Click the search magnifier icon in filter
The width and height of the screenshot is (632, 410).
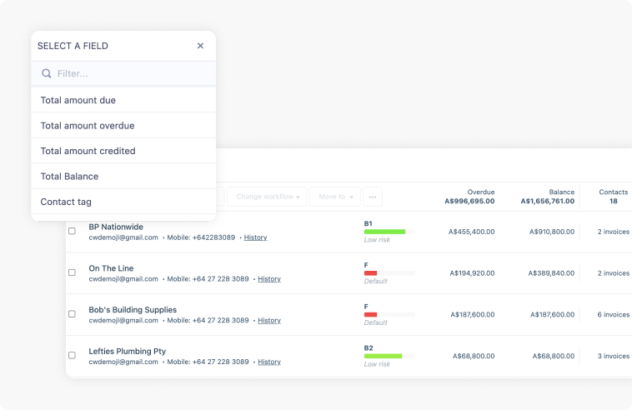coord(47,73)
